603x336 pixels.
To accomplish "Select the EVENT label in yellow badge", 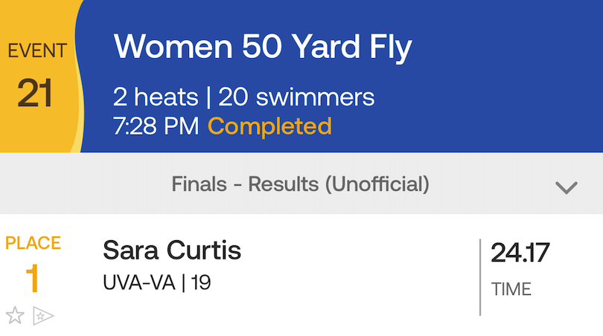I will [37, 51].
